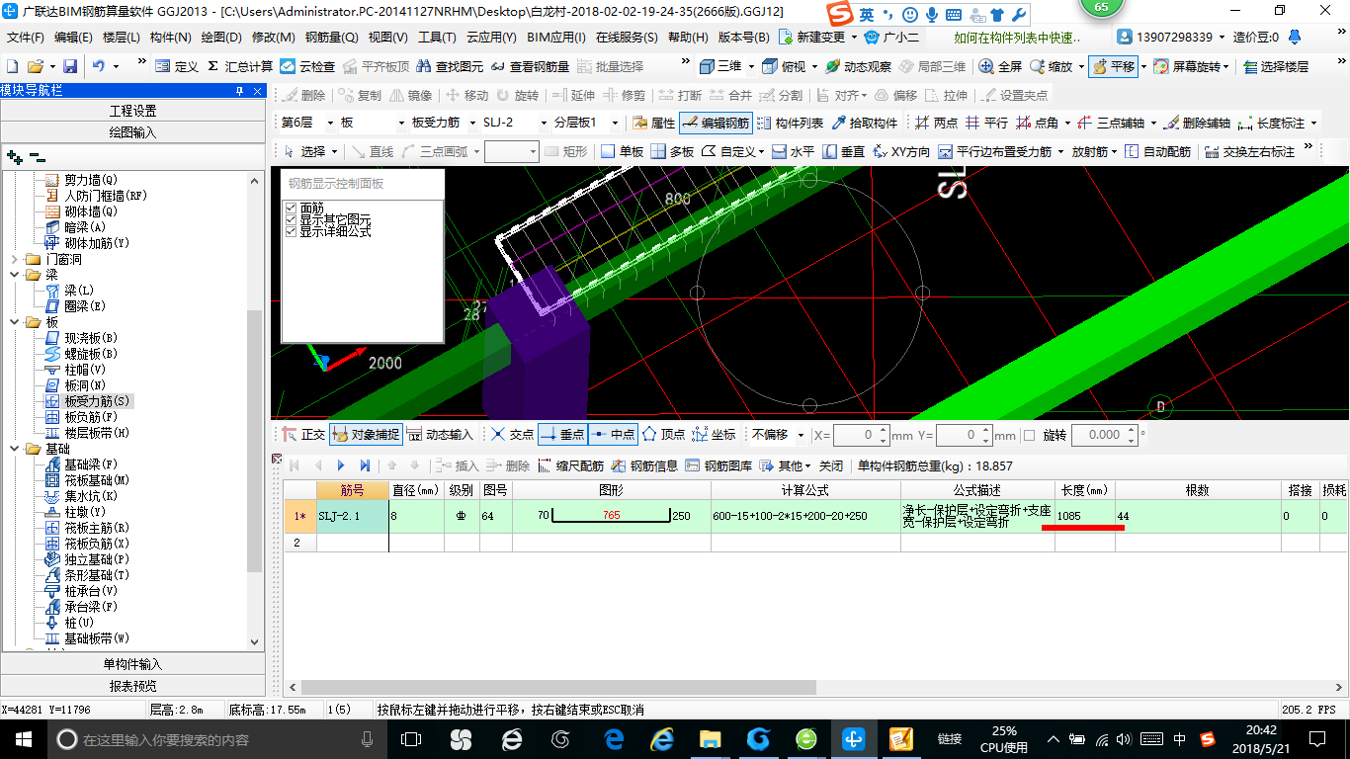Viewport: 1350px width, 759px height.
Task: Select 垂直 vertical rebar direction
Action: click(x=844, y=151)
